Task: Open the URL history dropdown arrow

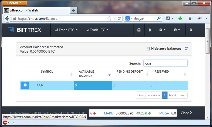Action: point(114,19)
